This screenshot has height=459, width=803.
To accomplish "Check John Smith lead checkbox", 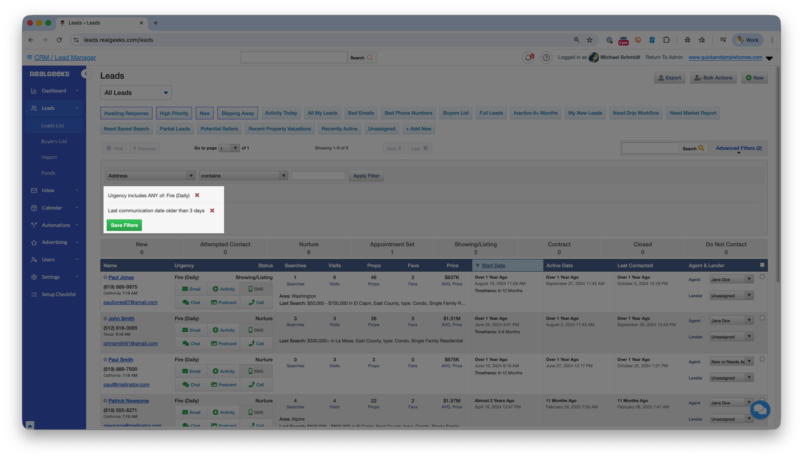I will click(762, 318).
